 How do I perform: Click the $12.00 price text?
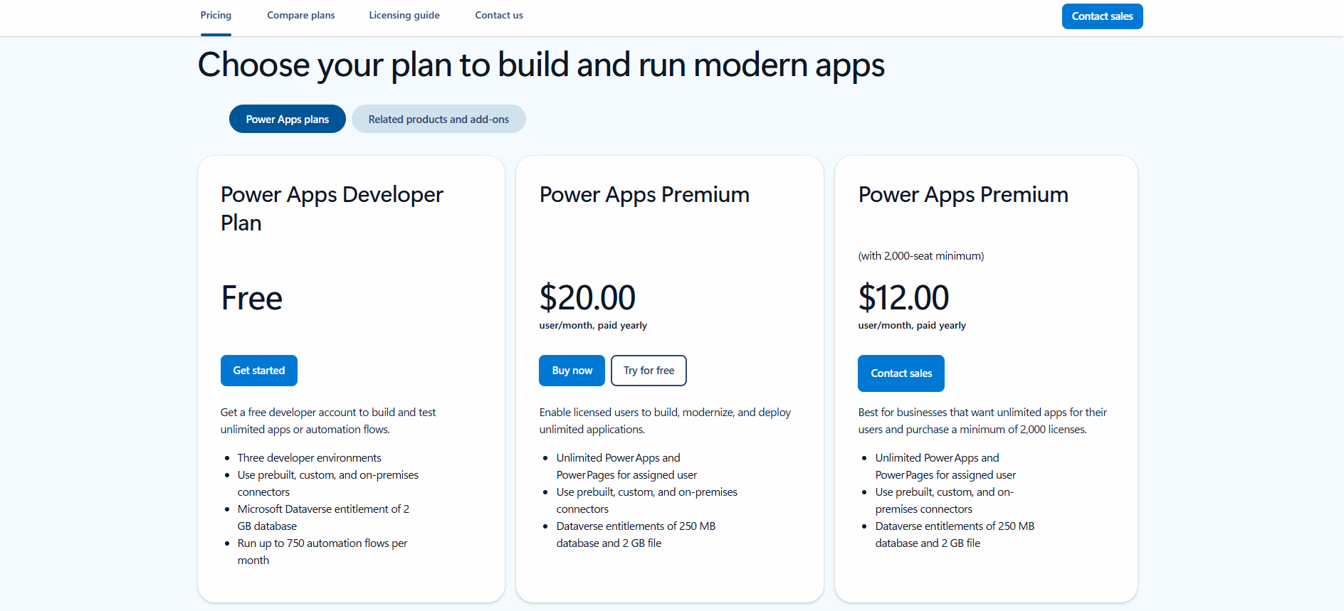(903, 297)
